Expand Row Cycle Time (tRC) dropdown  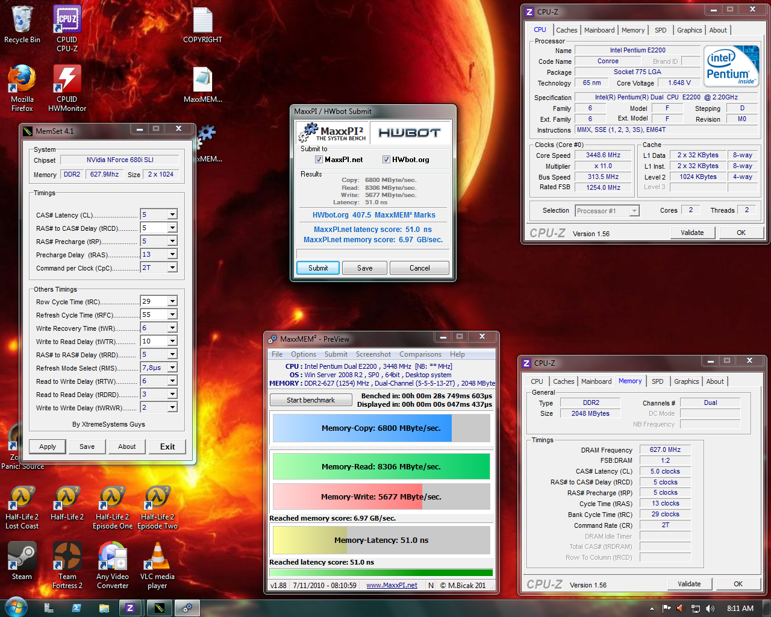tap(172, 301)
